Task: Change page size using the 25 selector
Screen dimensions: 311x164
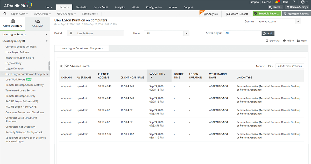Action: click(x=270, y=66)
